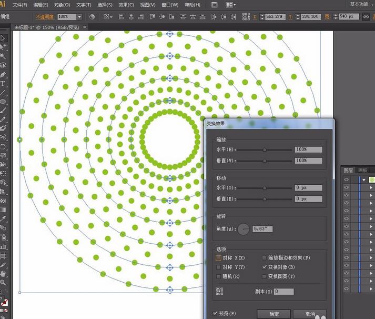Click horizontal align left icon in options bar
The image size is (375, 319).
tap(121, 16)
